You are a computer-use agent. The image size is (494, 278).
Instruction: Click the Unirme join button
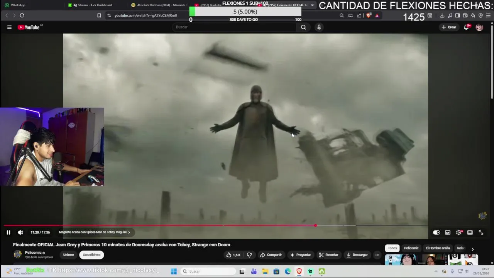coord(68,255)
